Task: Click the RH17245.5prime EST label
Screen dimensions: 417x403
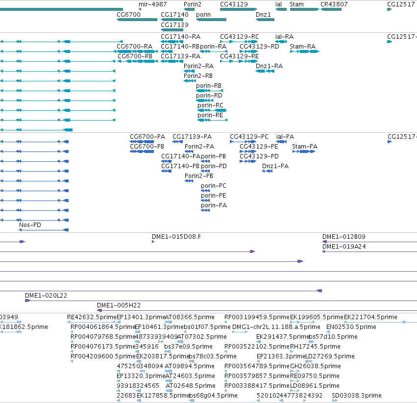Action: (x=315, y=347)
